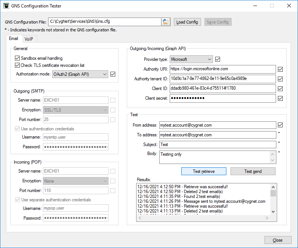
Task: Toggle checkbox next to Authority tenant ID
Action: pos(280,79)
